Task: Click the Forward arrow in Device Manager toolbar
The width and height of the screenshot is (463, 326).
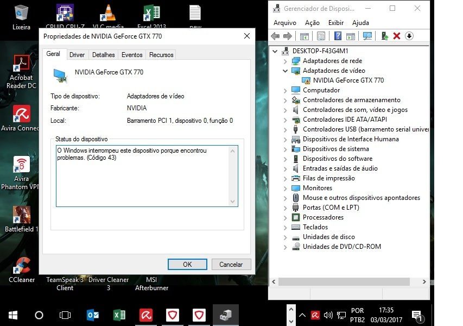Action: [287, 36]
